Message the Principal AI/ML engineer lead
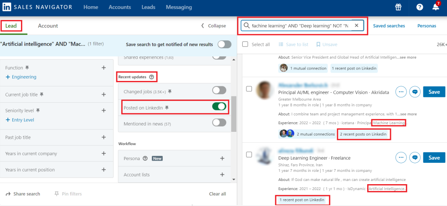 415,92
